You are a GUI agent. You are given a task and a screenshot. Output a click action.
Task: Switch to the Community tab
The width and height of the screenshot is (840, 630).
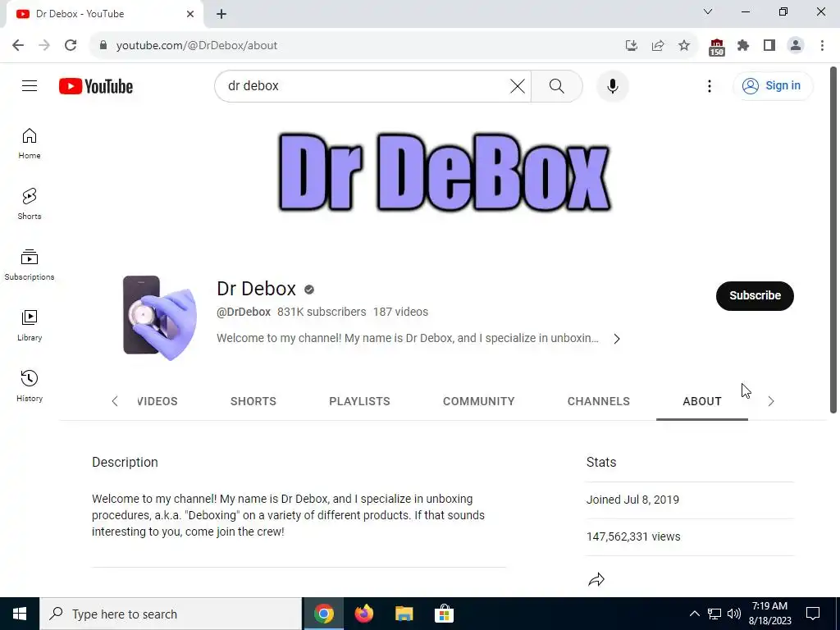[478, 401]
